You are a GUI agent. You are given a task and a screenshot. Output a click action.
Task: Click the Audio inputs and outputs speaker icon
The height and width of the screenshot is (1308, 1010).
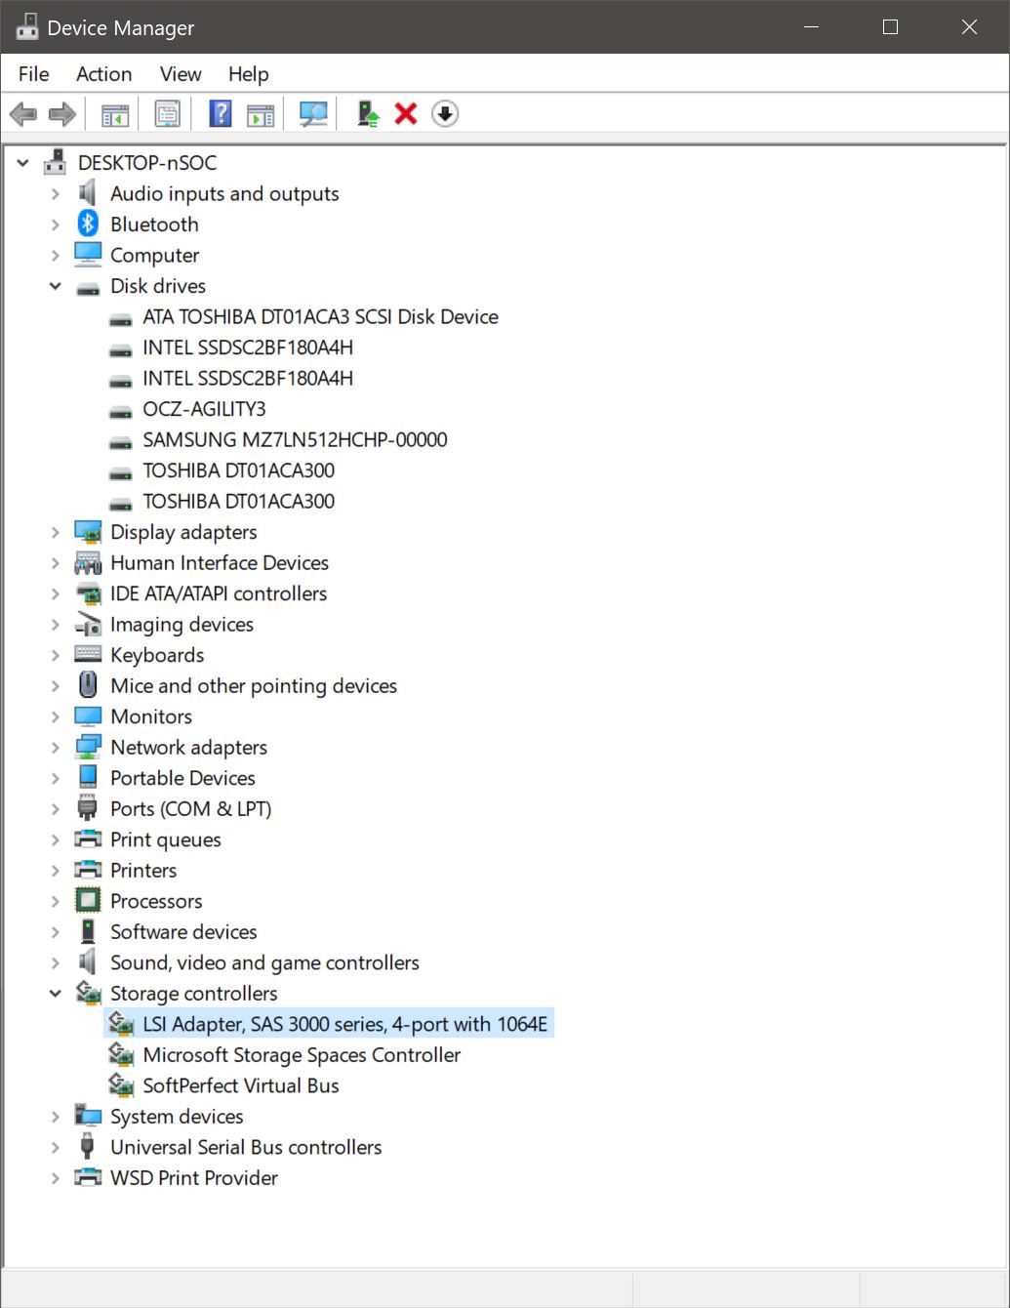pos(88,193)
